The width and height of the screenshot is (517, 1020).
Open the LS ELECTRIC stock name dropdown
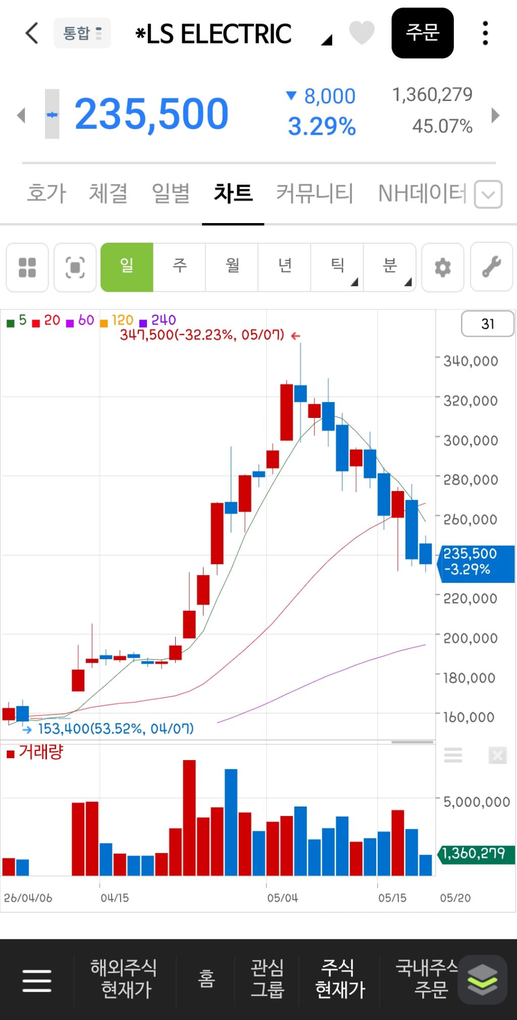click(233, 34)
